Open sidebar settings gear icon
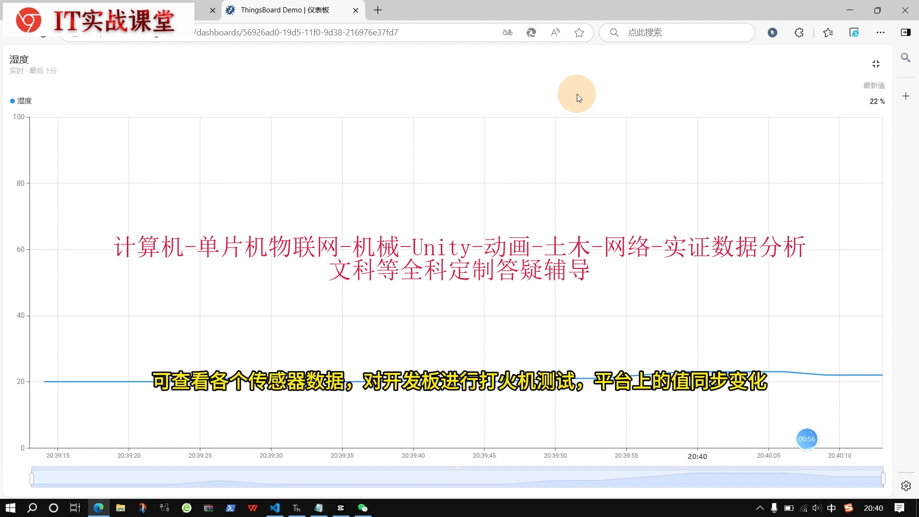 (x=906, y=486)
